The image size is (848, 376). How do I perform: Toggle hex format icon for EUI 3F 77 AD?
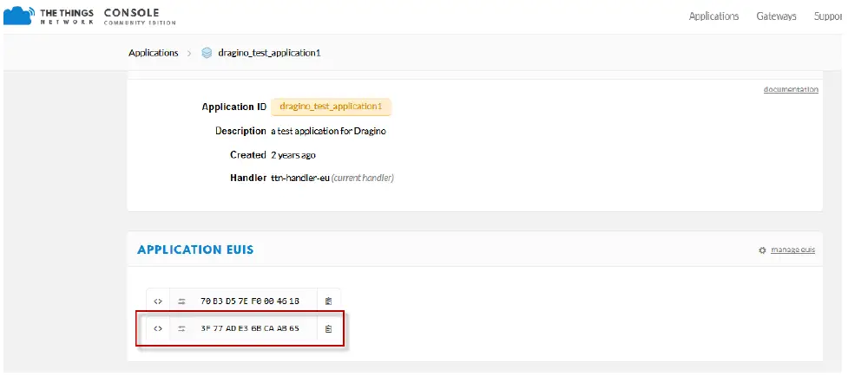click(x=158, y=328)
